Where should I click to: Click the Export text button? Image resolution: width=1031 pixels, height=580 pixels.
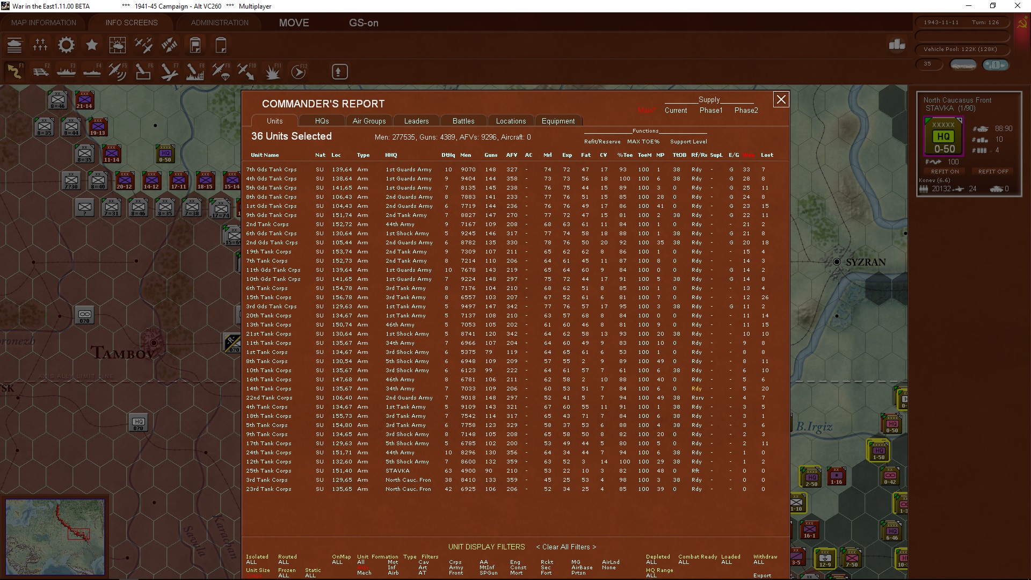click(762, 576)
